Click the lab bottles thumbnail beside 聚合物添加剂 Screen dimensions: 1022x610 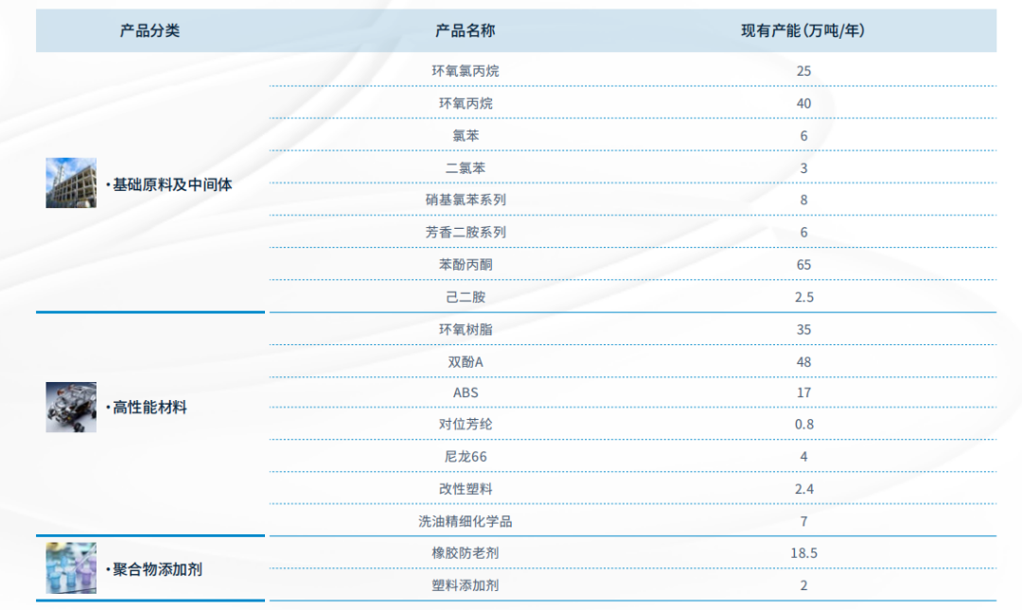(x=71, y=568)
